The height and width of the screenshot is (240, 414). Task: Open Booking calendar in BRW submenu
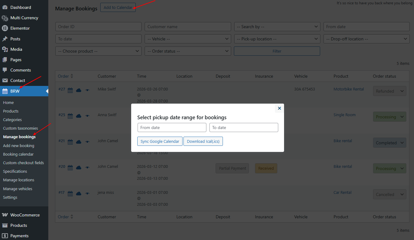pyautogui.click(x=18, y=154)
